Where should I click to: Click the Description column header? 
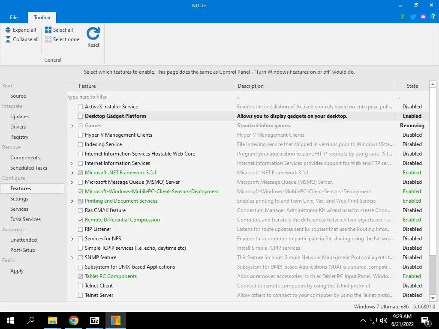(x=315, y=86)
